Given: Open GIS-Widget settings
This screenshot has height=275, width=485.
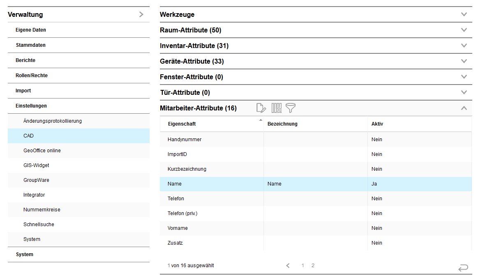Looking at the screenshot, I should coord(36,165).
